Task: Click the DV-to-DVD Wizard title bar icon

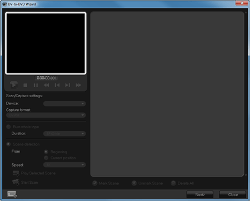Action: point(4,4)
